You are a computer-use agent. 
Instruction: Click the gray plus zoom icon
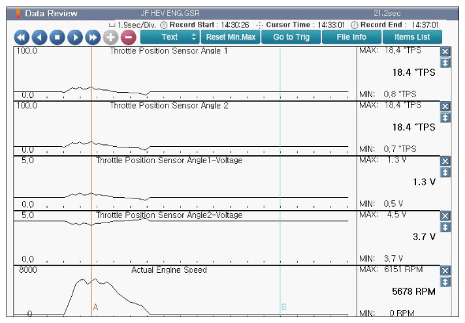pos(110,37)
